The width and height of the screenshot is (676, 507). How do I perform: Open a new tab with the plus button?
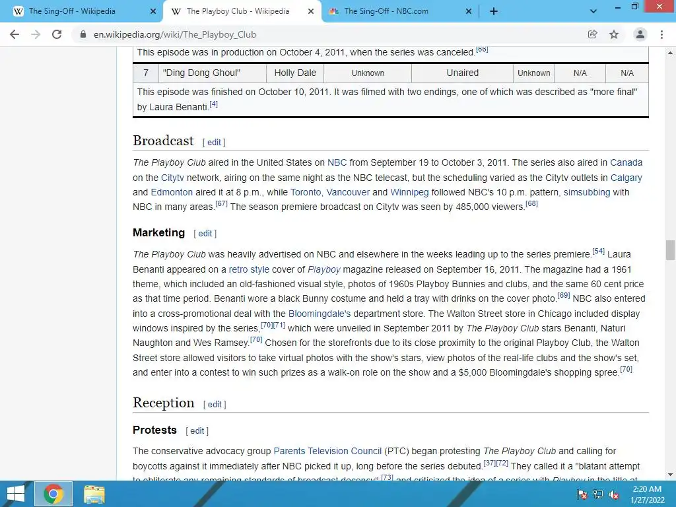coord(494,12)
